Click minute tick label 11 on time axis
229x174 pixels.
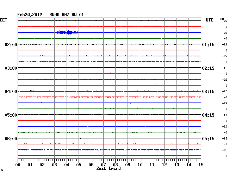tap(152, 165)
